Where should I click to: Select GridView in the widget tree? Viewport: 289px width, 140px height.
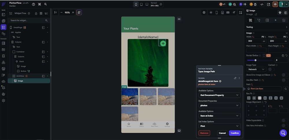pos(20,76)
